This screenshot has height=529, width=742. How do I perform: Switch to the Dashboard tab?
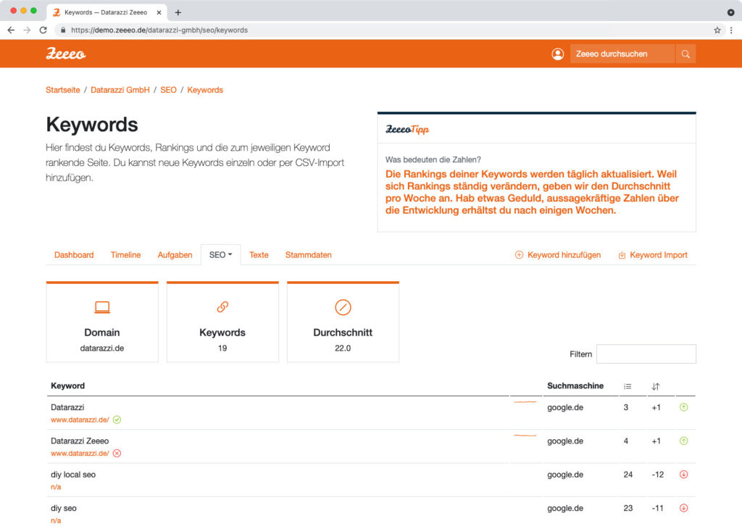pos(74,254)
